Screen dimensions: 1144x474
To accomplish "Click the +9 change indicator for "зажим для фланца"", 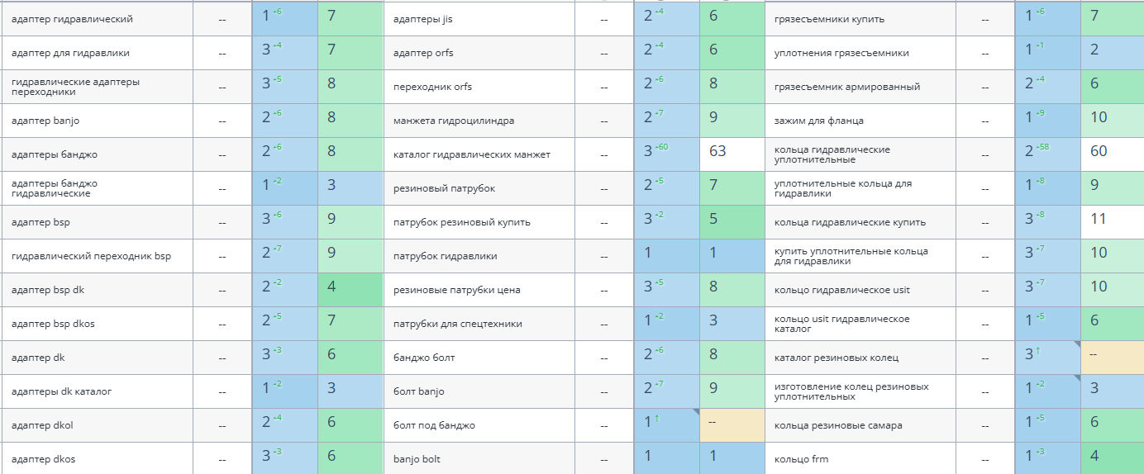I will pos(1040,114).
